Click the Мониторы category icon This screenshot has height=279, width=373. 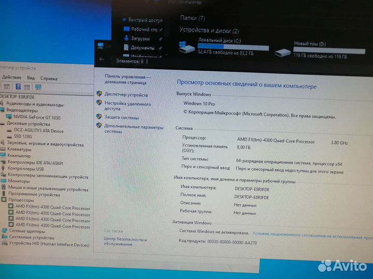[x=4, y=181]
